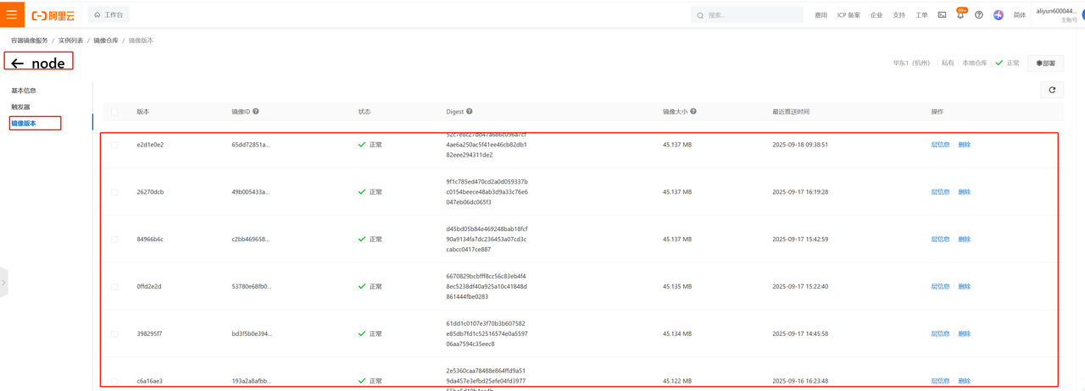Open the aliyun600044 account menu
Image resolution: width=1085 pixels, height=391 pixels.
pos(1055,11)
